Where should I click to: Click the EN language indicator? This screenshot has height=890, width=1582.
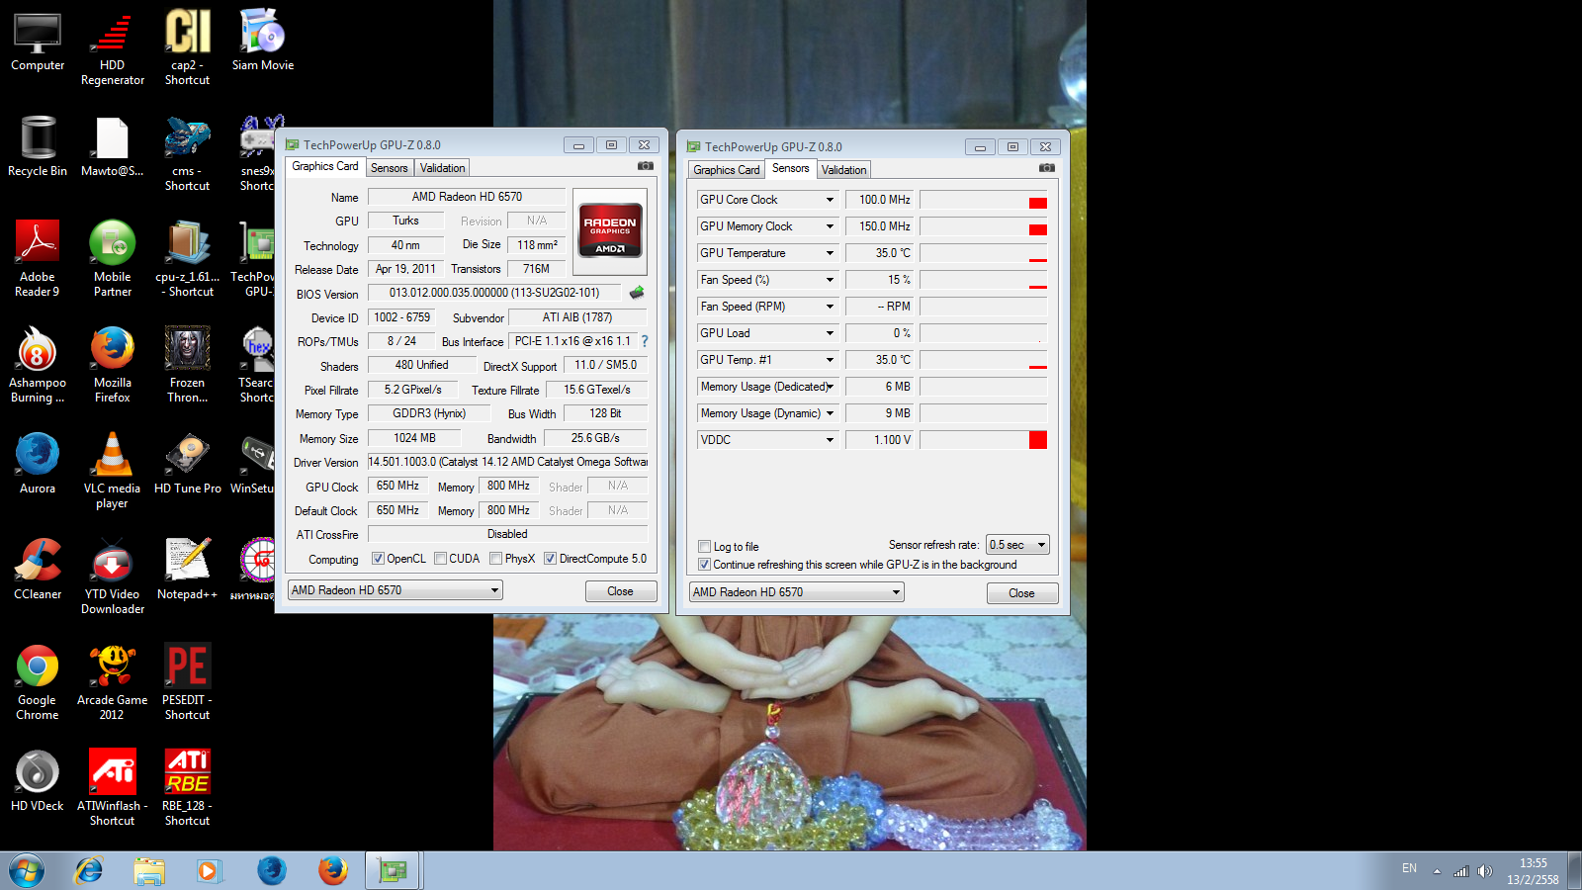click(x=1409, y=868)
